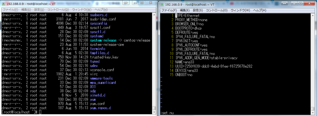
Task: Click the IPV4_FAILURE_FATAL=no line
Action: coord(195,37)
